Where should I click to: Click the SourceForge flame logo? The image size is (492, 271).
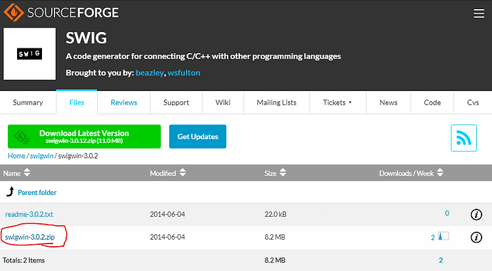point(14,12)
